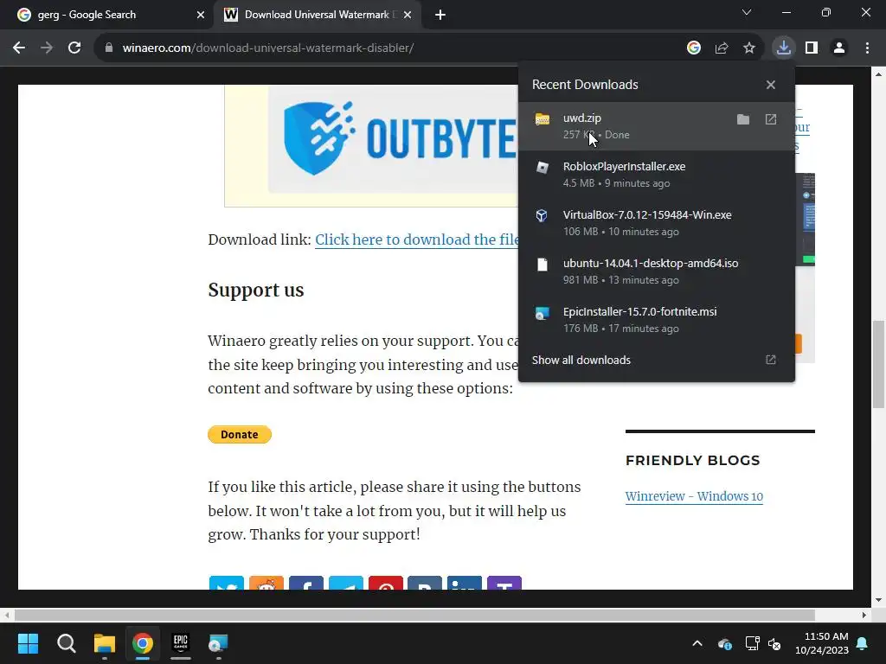
Task: Close the gerg - Google Search tab
Action: point(200,15)
